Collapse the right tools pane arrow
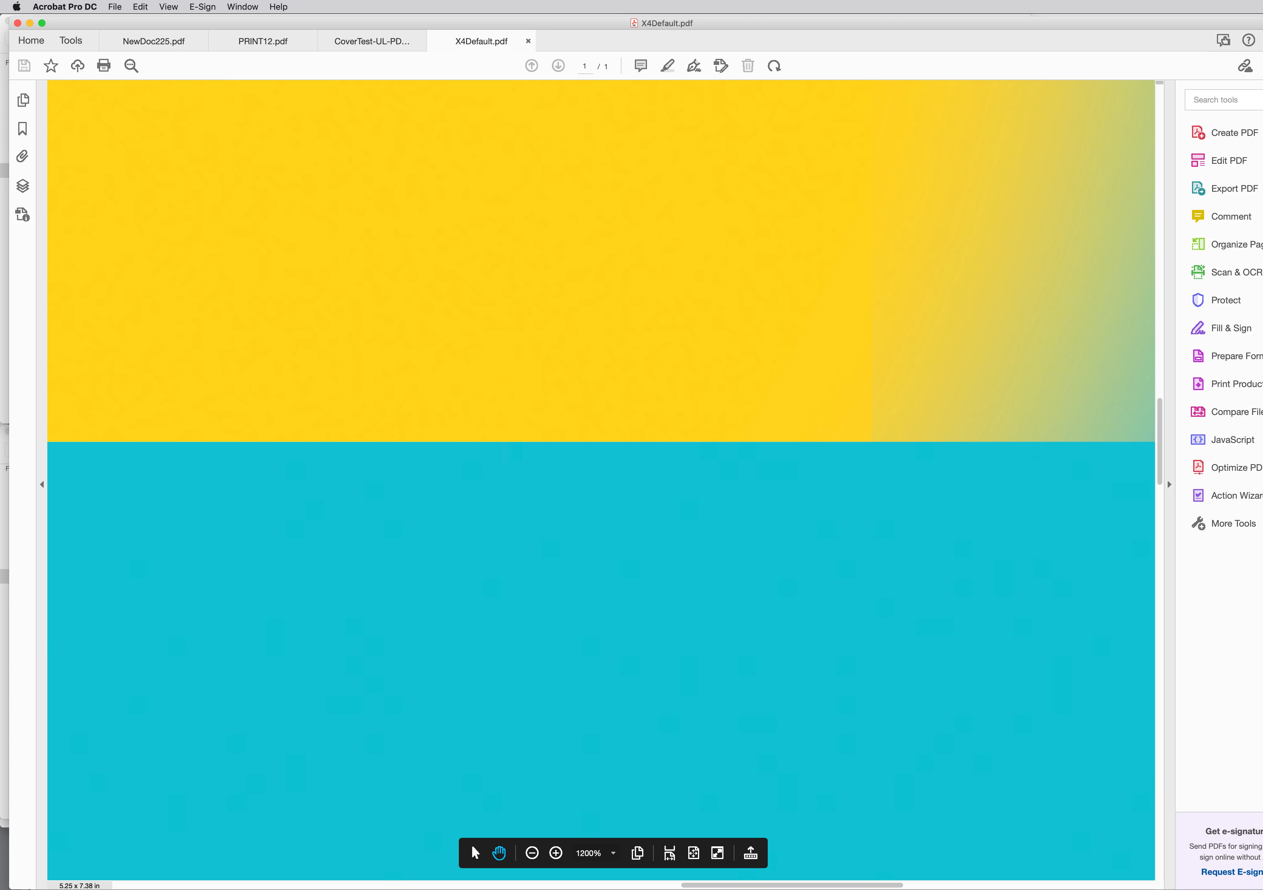 (1170, 484)
